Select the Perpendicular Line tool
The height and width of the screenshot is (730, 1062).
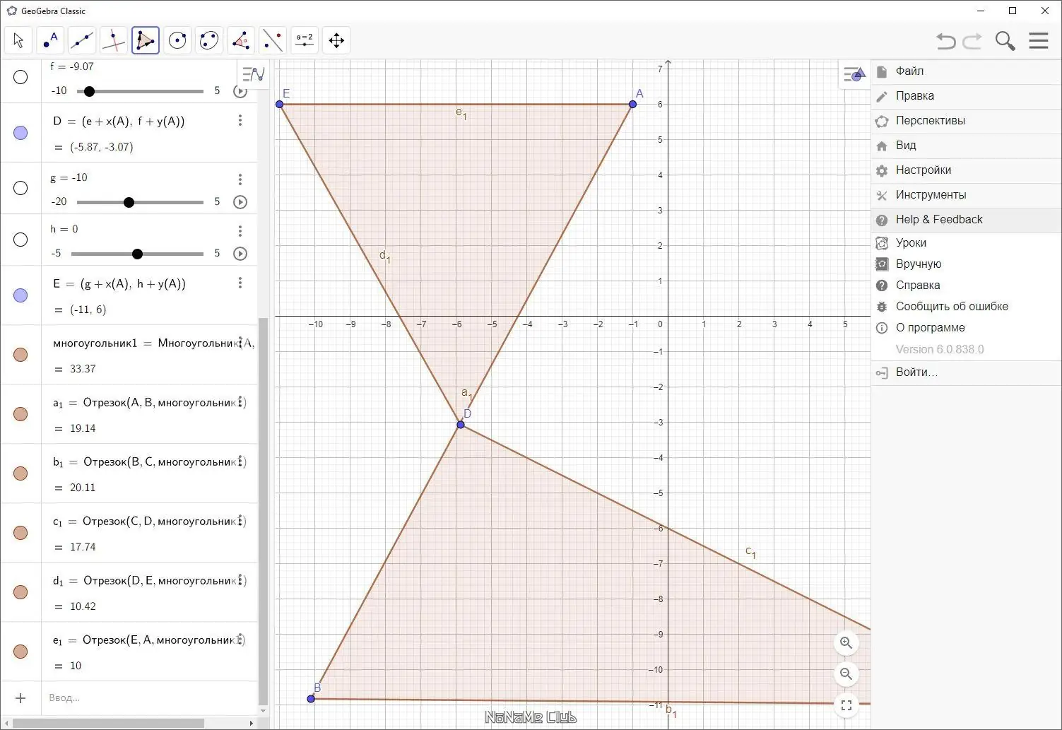point(114,40)
